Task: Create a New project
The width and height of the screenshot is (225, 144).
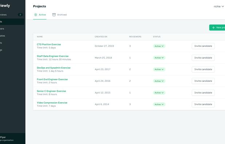Action: [x=217, y=27]
